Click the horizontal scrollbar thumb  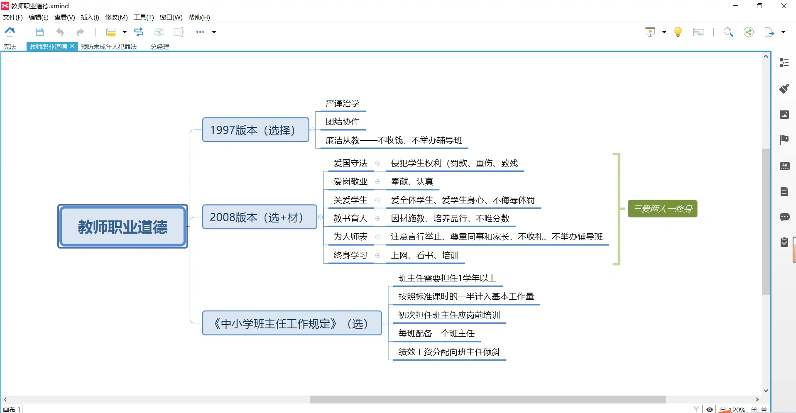coord(488,400)
